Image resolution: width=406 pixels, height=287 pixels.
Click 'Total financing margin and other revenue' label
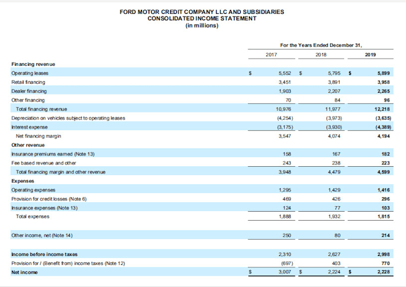tap(60, 172)
